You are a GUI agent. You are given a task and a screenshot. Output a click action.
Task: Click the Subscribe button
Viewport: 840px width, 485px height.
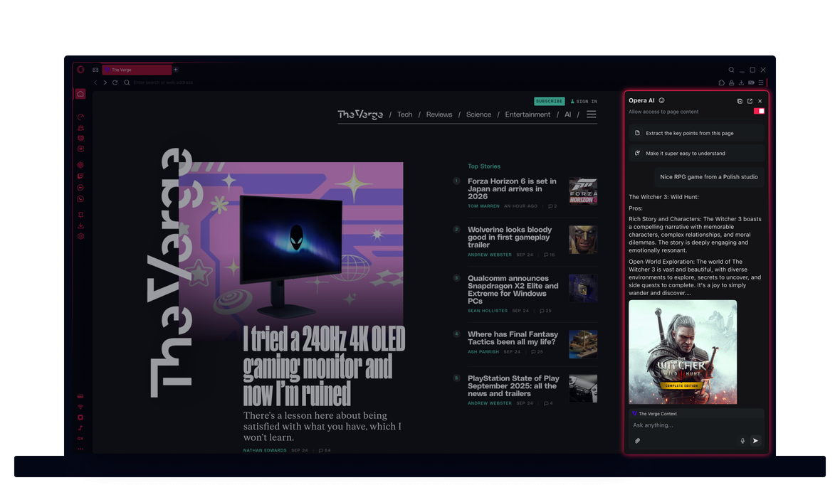pos(549,102)
